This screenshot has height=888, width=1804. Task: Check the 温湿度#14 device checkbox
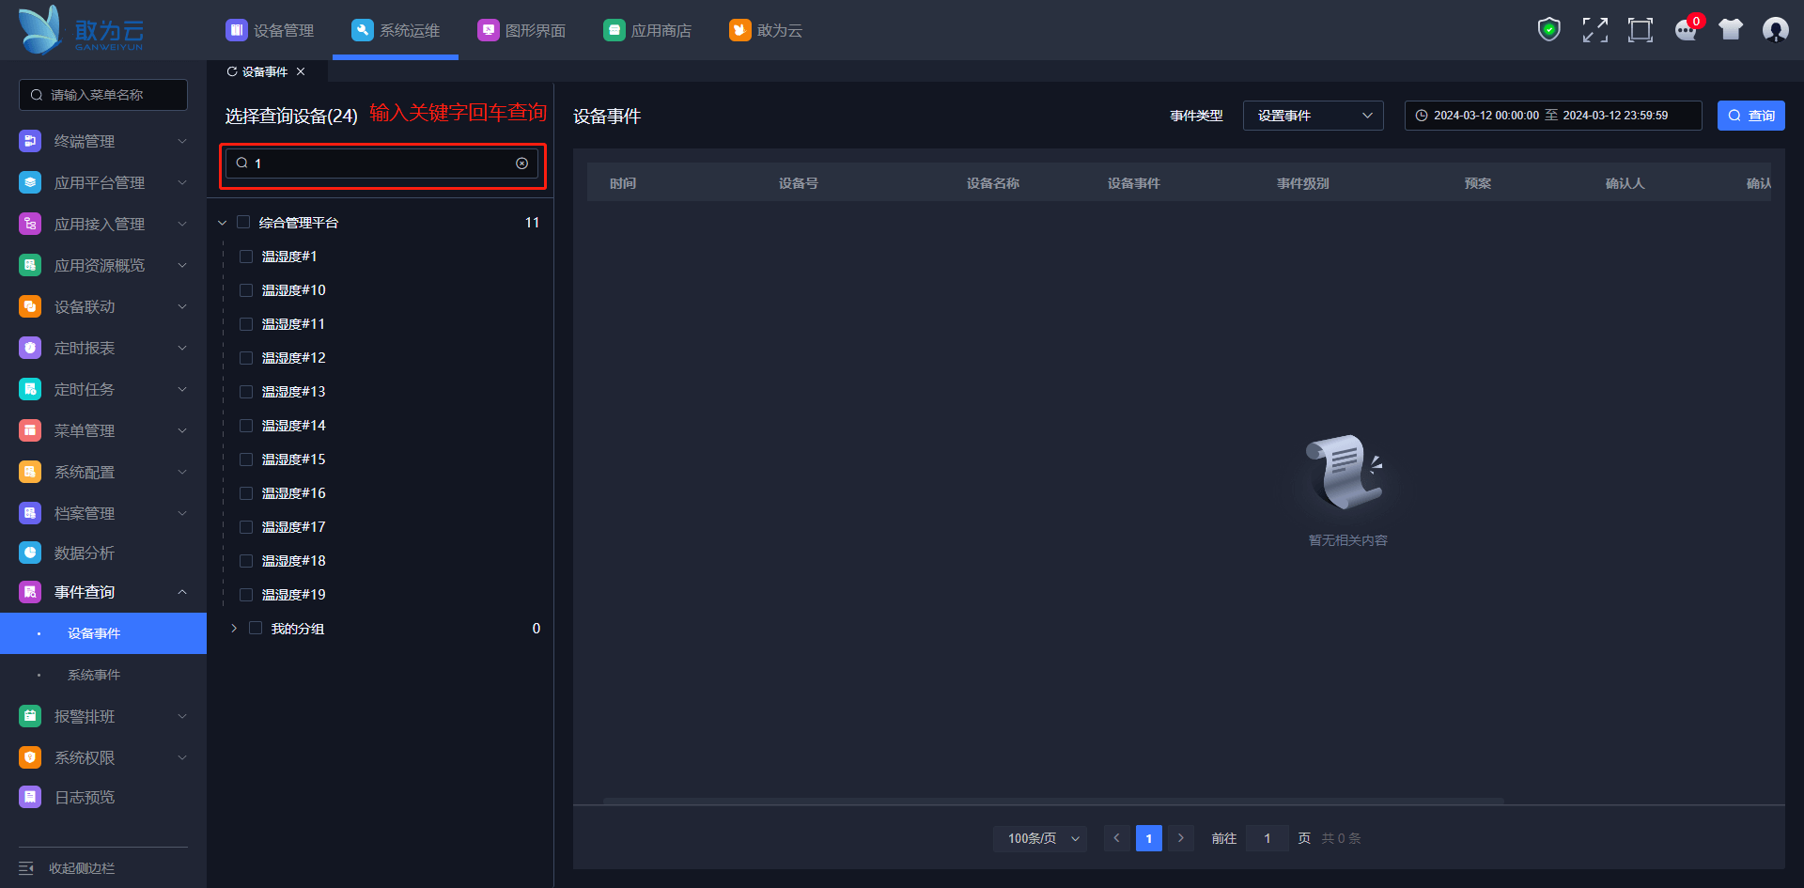pos(246,426)
